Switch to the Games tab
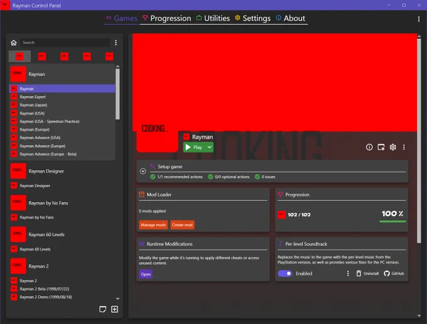Image resolution: width=427 pixels, height=324 pixels. 122,18
